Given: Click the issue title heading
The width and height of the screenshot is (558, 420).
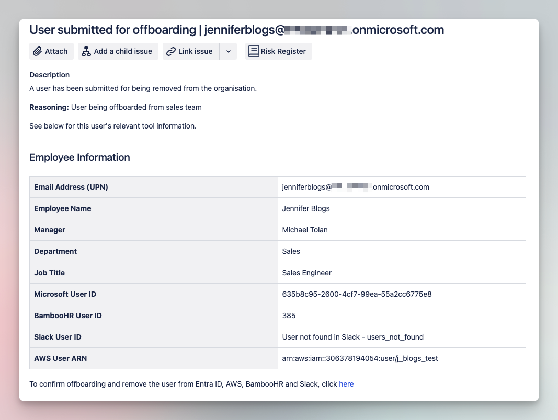Looking at the screenshot, I should [236, 30].
